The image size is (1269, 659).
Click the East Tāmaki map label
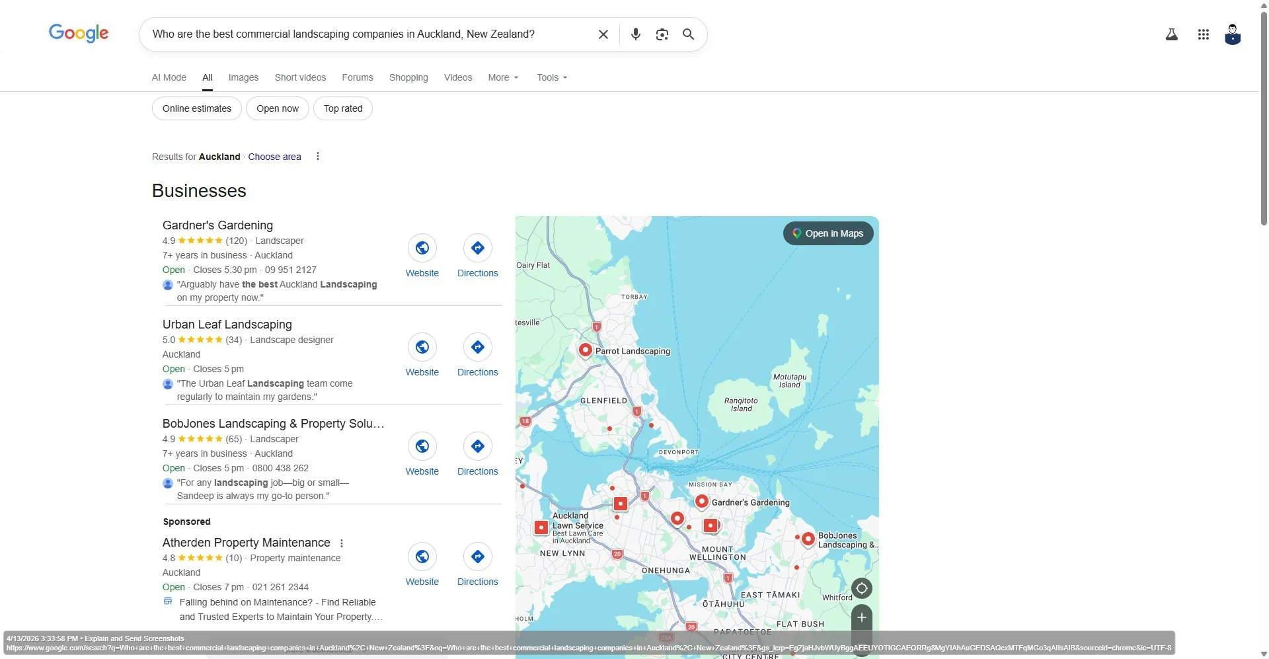[770, 595]
